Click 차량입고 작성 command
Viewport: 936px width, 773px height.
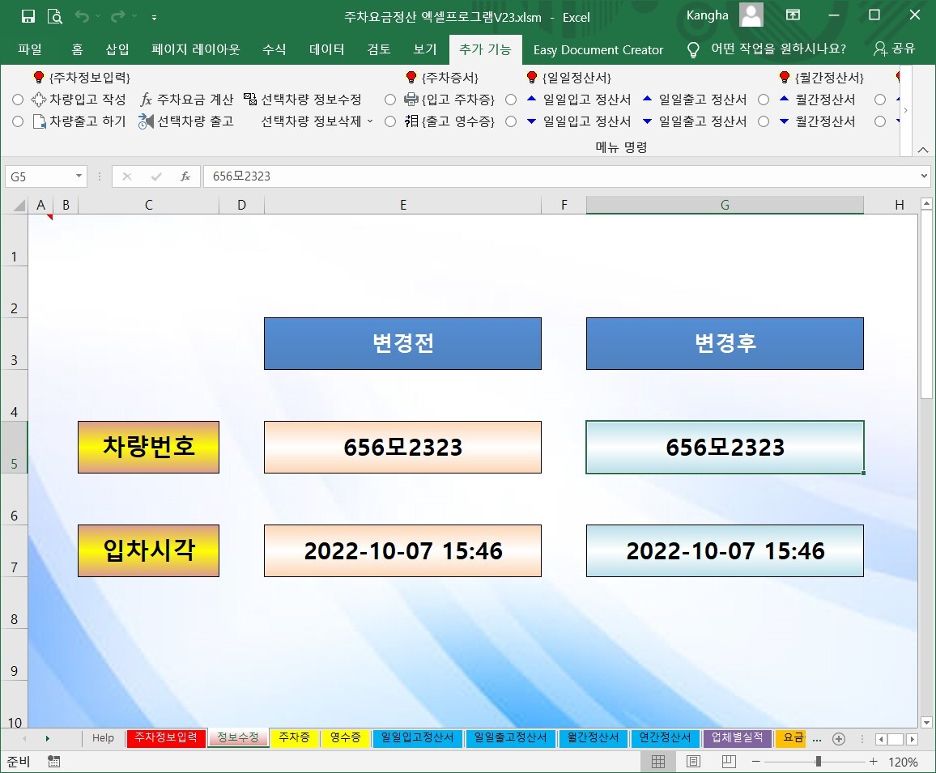(79, 99)
